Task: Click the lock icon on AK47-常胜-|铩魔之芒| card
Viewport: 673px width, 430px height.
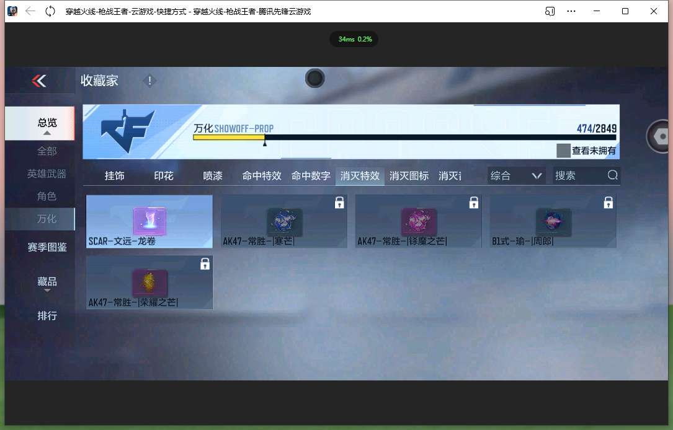Action: pos(474,203)
